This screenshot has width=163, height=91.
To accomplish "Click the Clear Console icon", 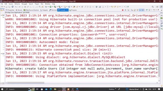I will (132, 10).
